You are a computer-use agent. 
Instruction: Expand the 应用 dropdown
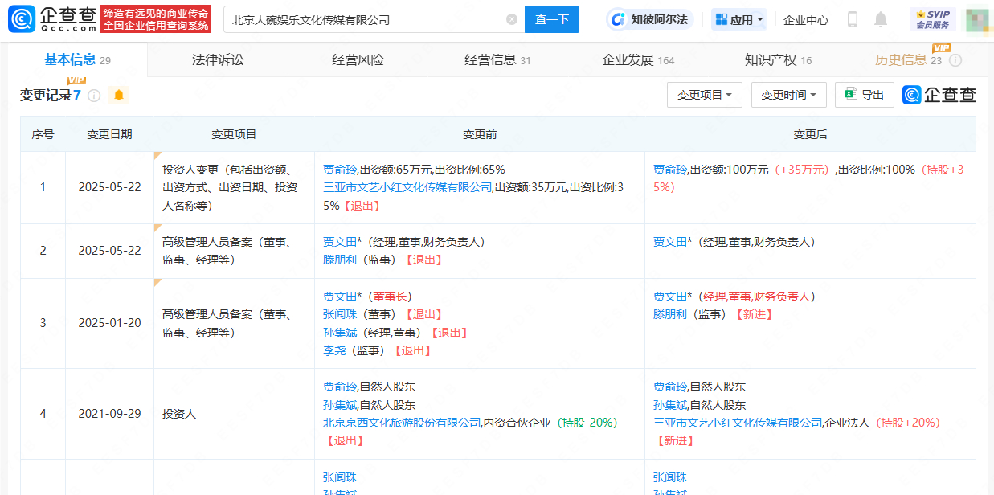point(739,19)
